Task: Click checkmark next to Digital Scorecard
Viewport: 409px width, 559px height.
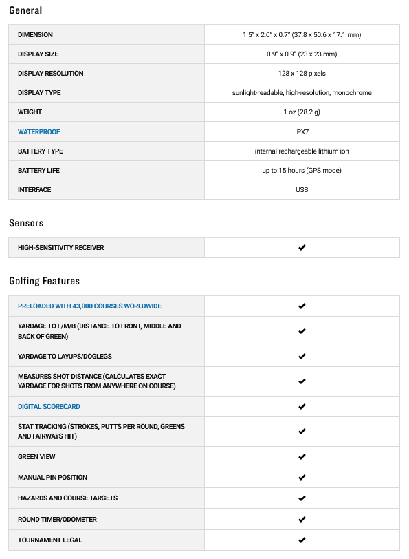Action: (x=302, y=406)
